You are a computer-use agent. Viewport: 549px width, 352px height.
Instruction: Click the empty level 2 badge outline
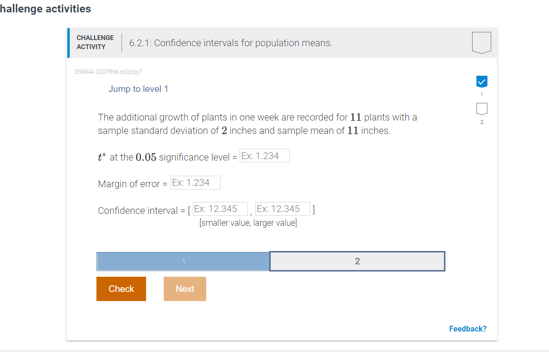click(481, 109)
